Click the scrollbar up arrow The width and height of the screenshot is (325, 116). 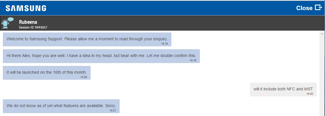(322, 33)
